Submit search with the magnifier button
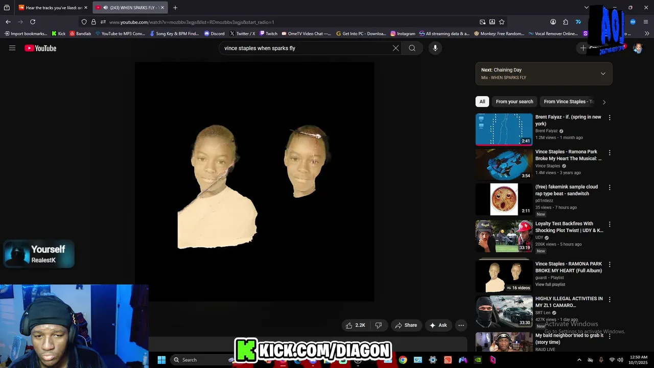Image resolution: width=654 pixels, height=368 pixels. (x=412, y=48)
